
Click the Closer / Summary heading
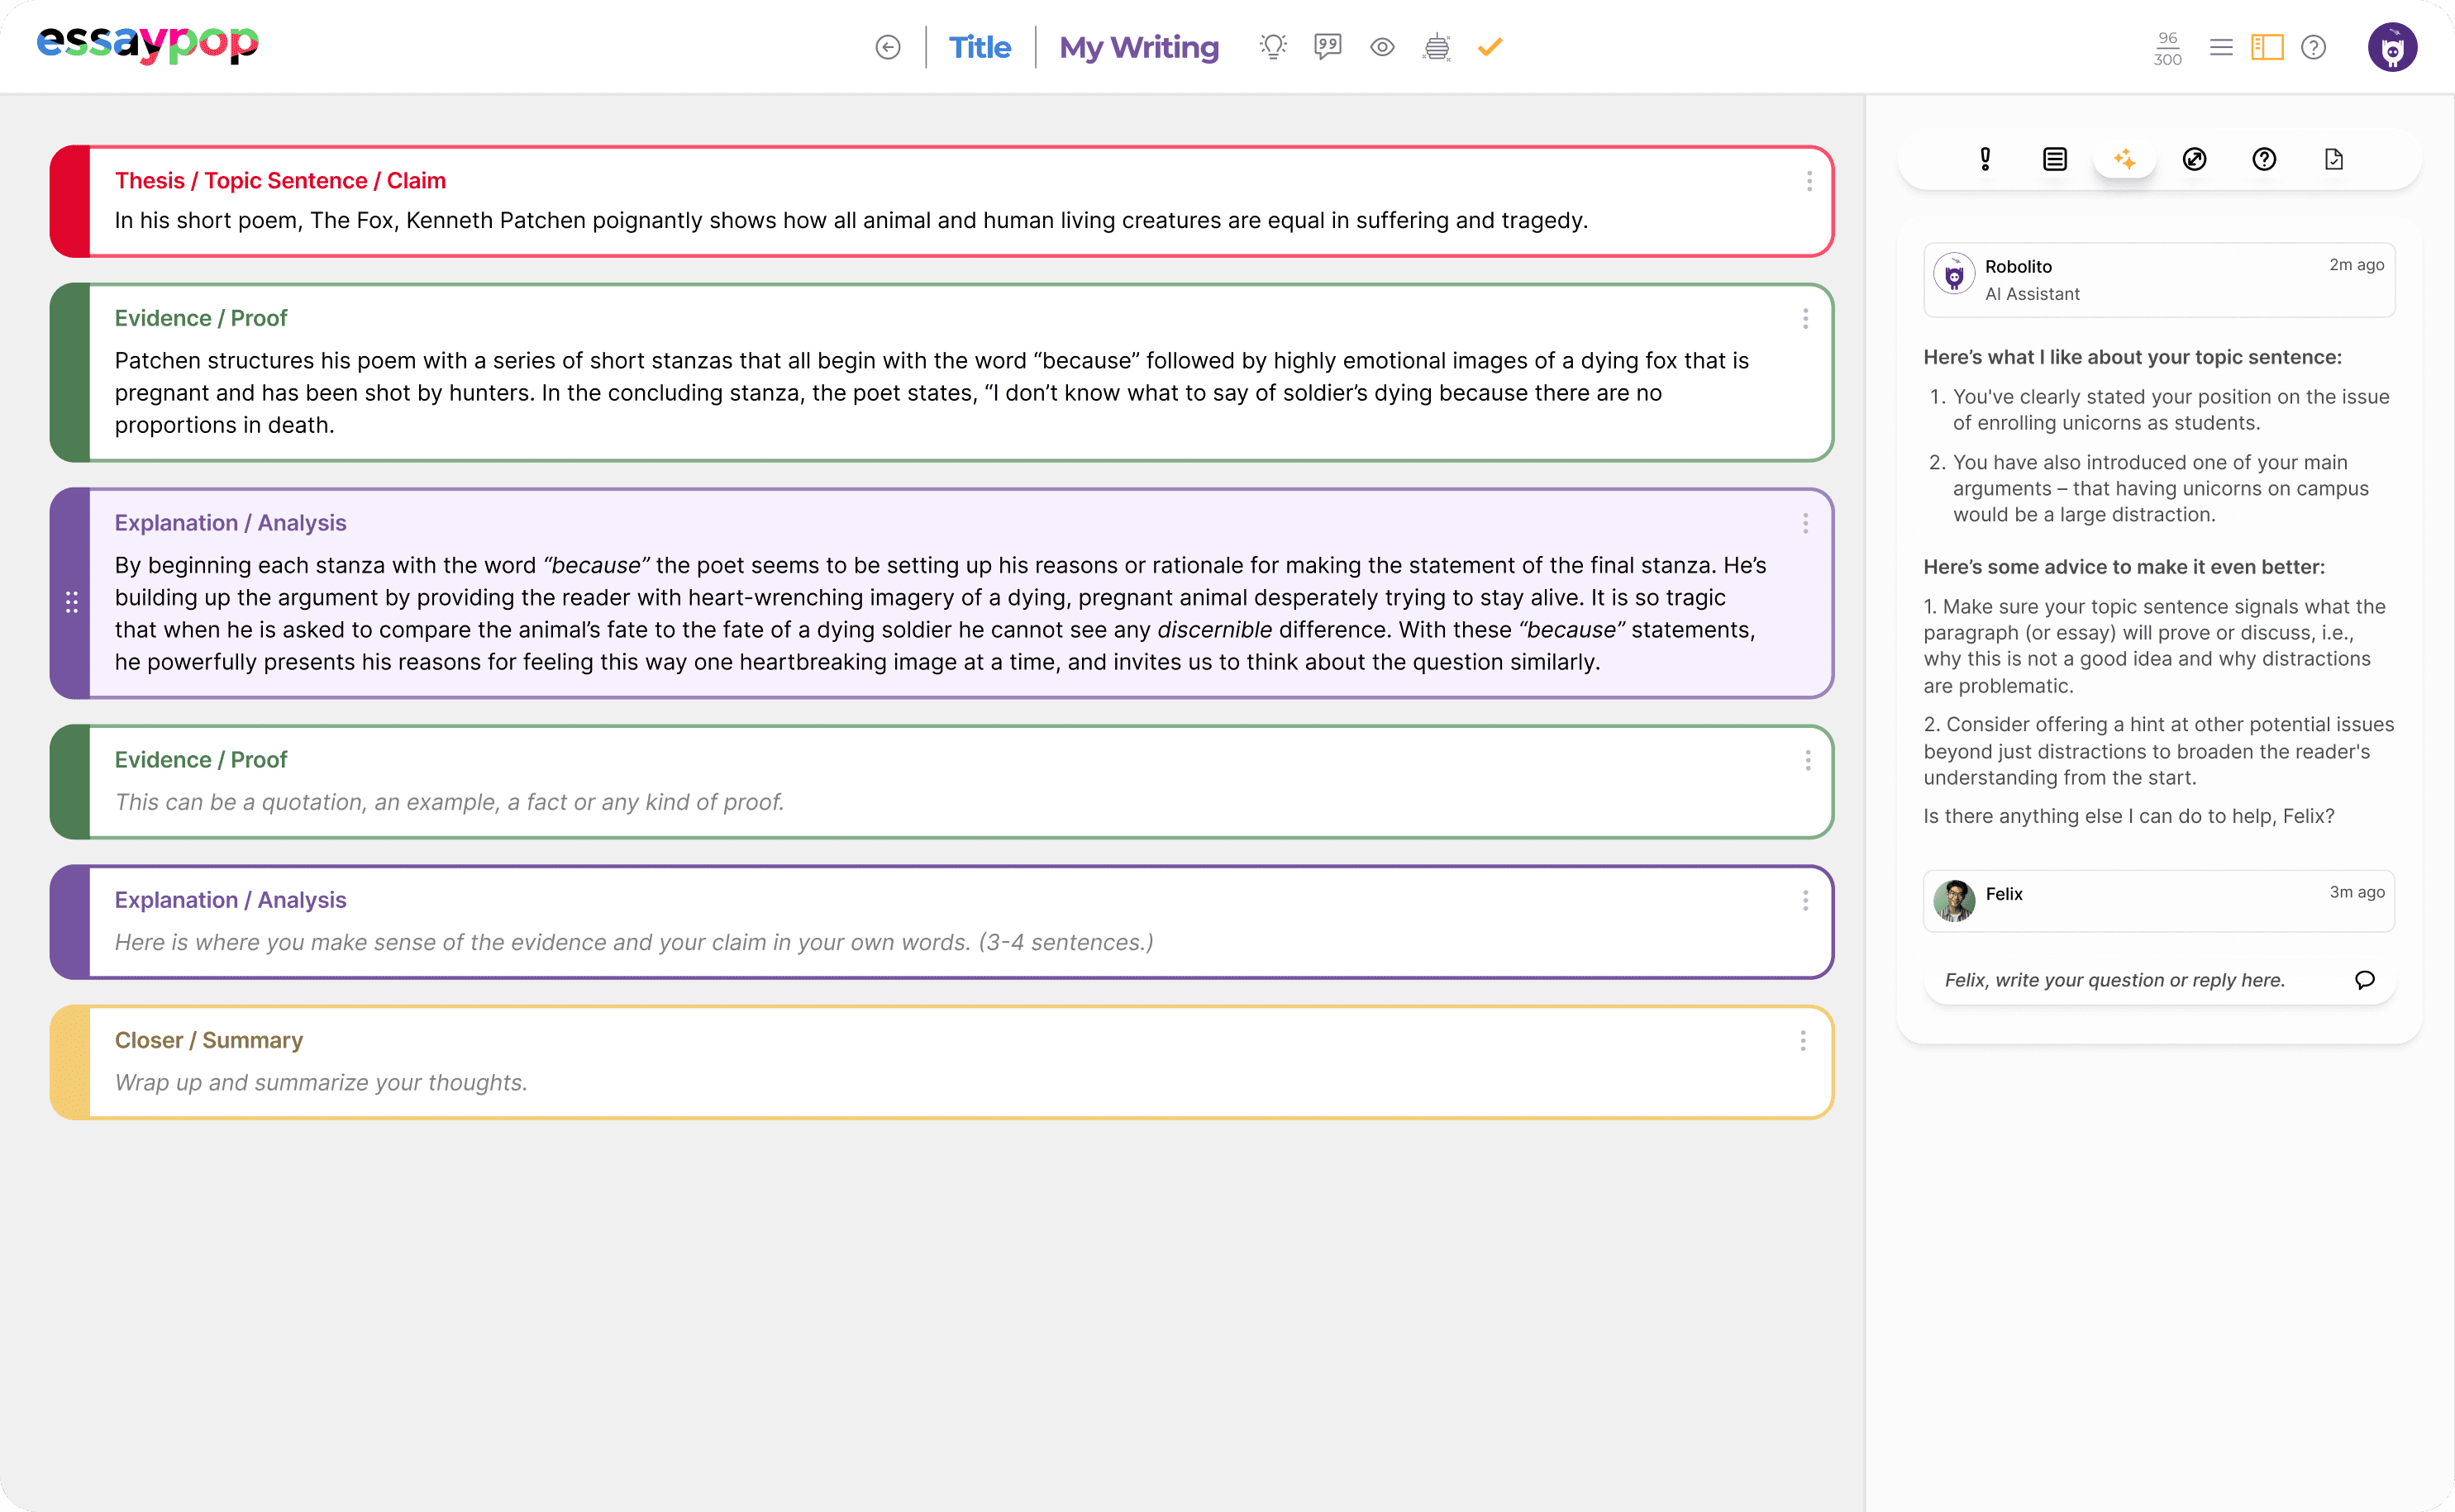pos(208,1040)
